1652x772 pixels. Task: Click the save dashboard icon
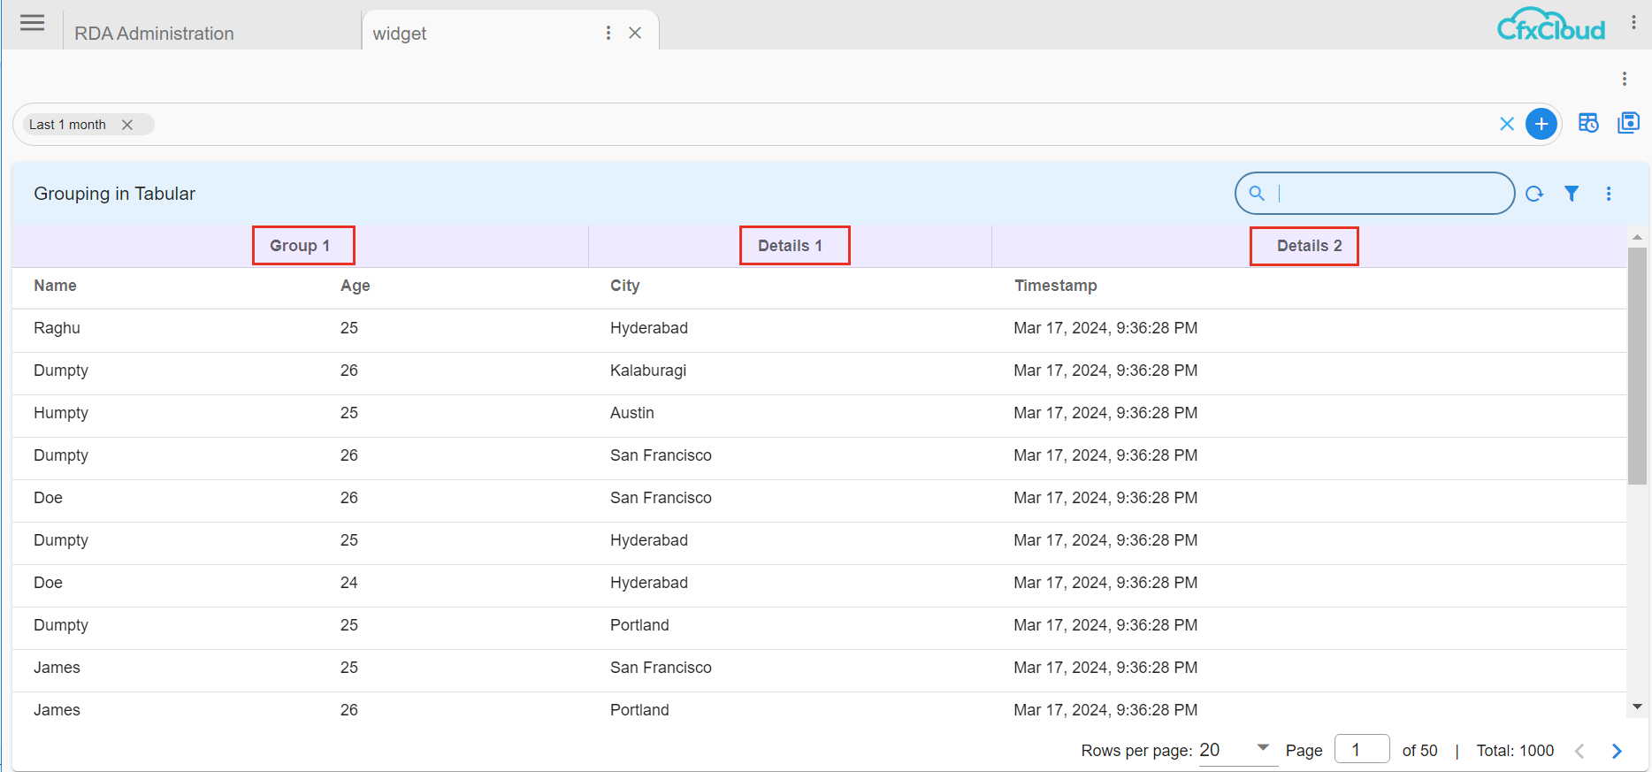tap(1628, 123)
